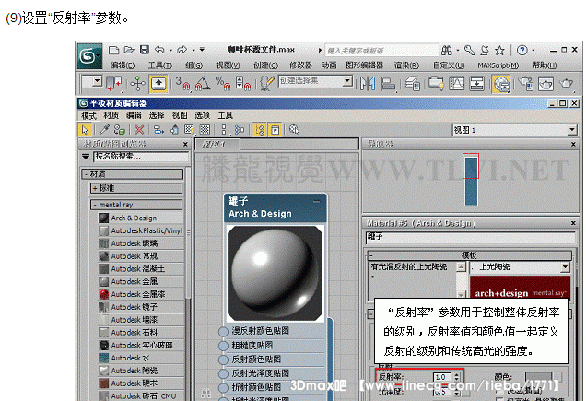Select Autodesk 实心玻璃 material
The image size is (586, 401).
pyautogui.click(x=141, y=346)
